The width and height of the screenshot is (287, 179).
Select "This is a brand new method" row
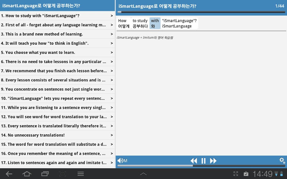point(57,34)
